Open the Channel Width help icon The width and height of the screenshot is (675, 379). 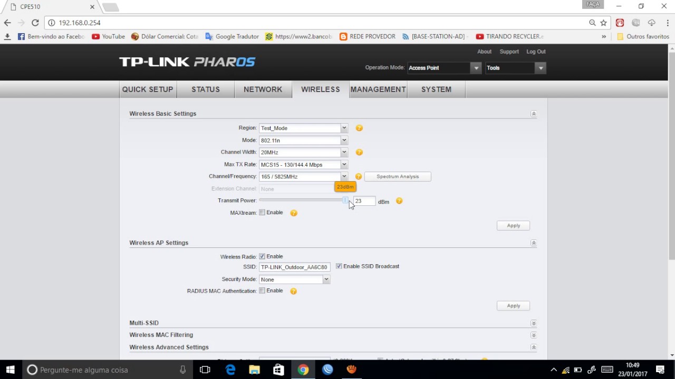coord(359,152)
